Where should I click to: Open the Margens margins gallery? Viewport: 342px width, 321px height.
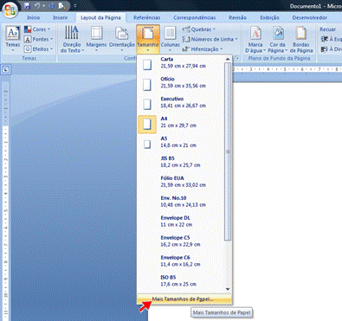click(96, 40)
